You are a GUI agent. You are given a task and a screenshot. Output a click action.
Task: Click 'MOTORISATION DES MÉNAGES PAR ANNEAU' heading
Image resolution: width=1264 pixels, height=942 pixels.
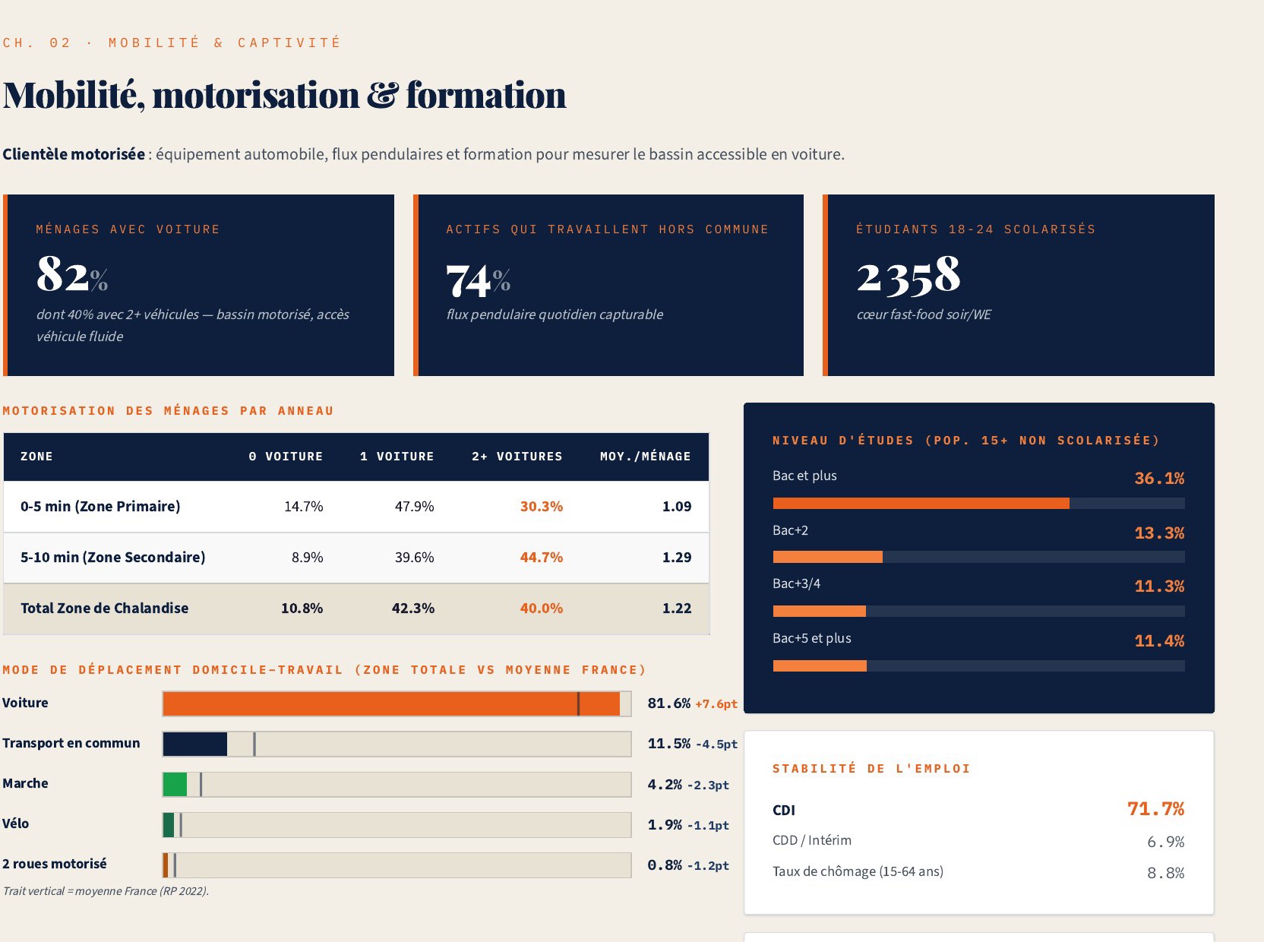(x=168, y=411)
